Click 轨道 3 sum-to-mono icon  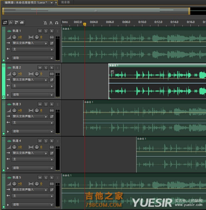tap(52, 110)
